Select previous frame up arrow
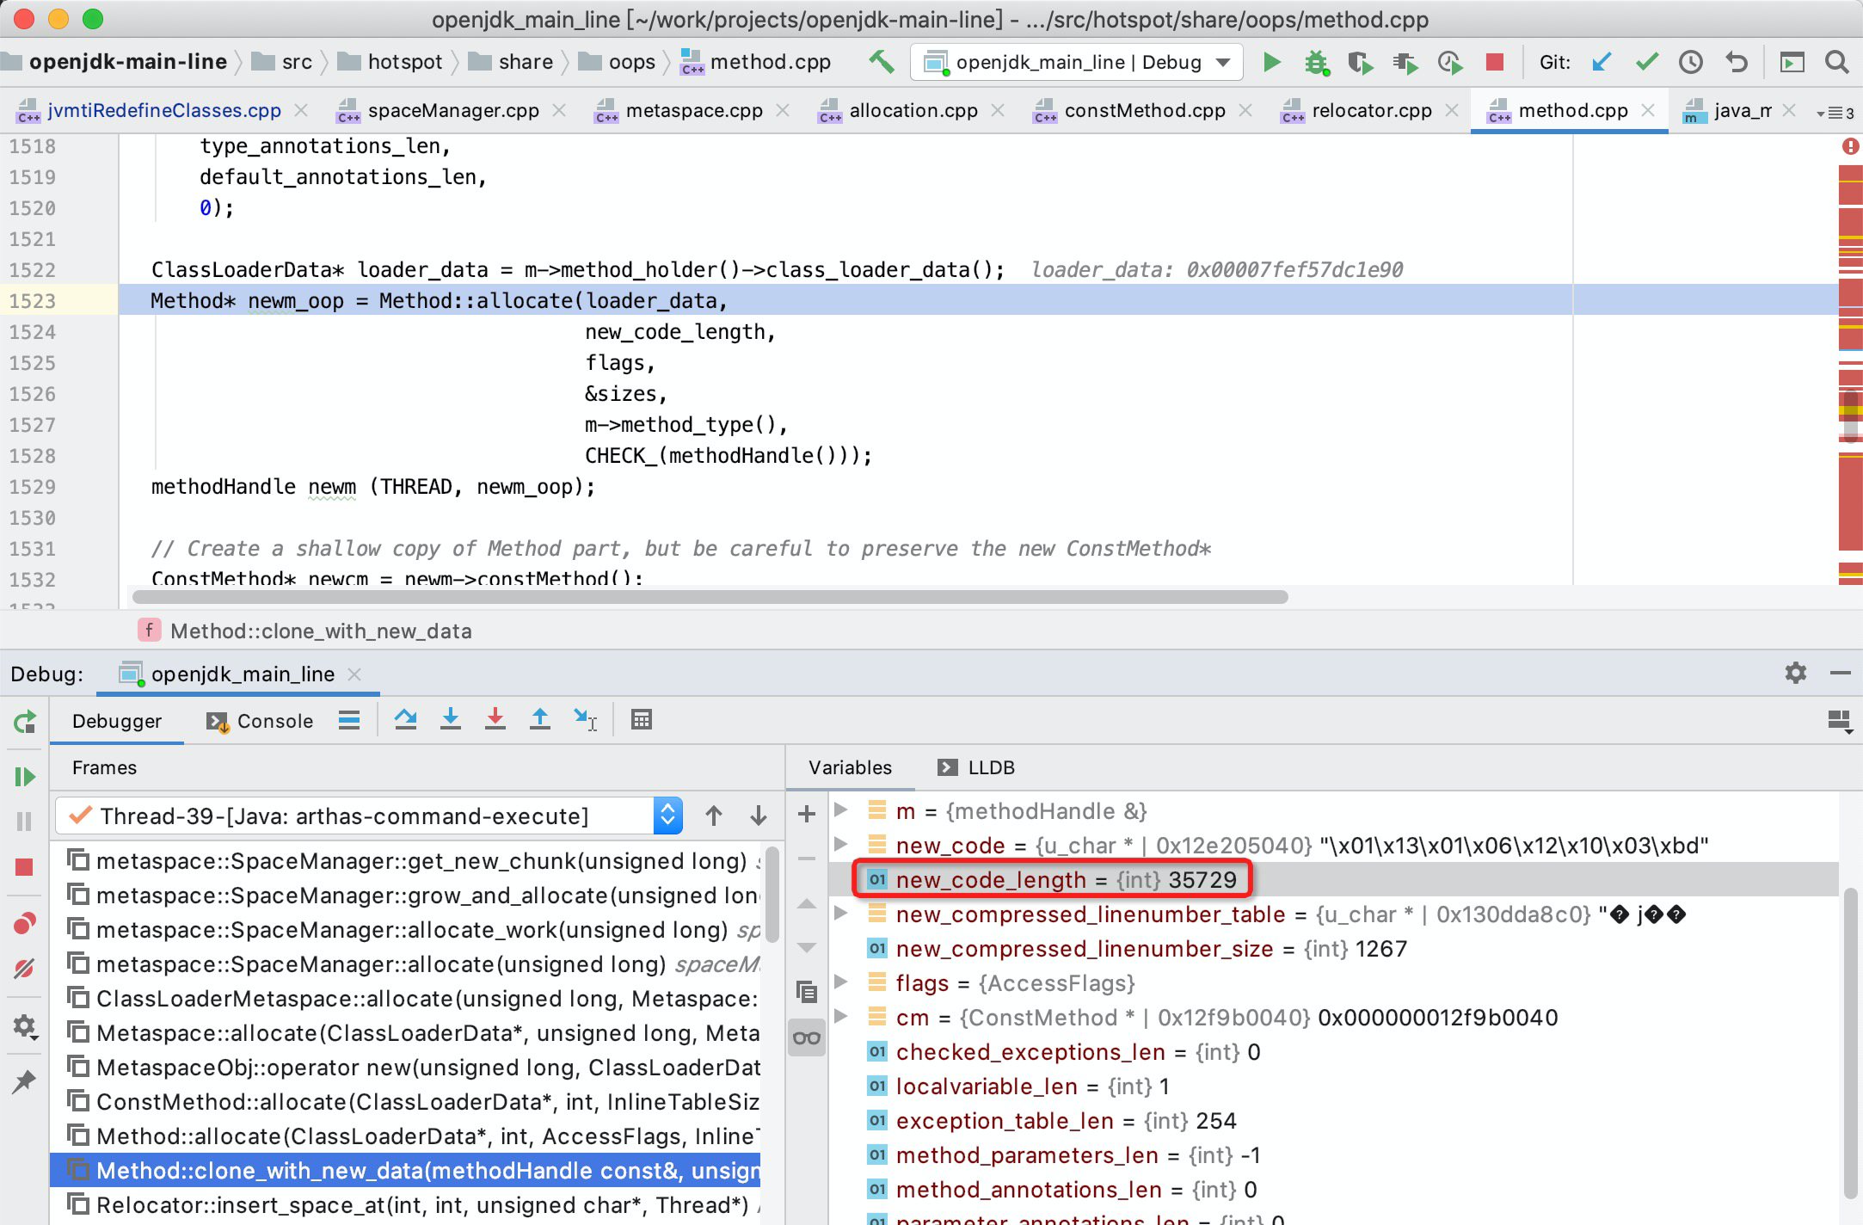Screen dimensions: 1863x1225 pos(714,816)
